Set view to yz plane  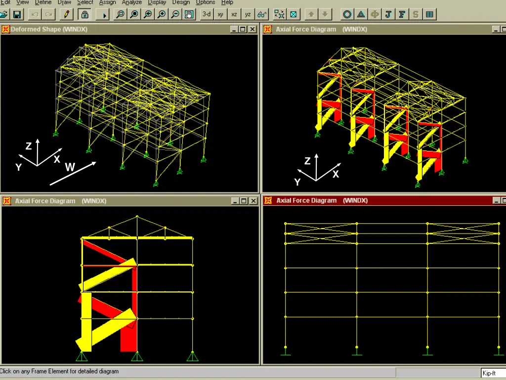pos(248,14)
